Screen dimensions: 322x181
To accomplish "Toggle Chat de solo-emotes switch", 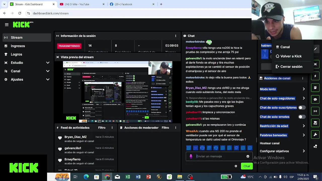I will (302, 117).
